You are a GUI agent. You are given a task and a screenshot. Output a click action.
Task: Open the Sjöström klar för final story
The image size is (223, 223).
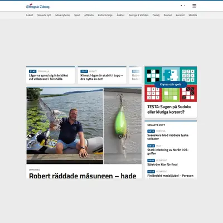click(x=162, y=164)
